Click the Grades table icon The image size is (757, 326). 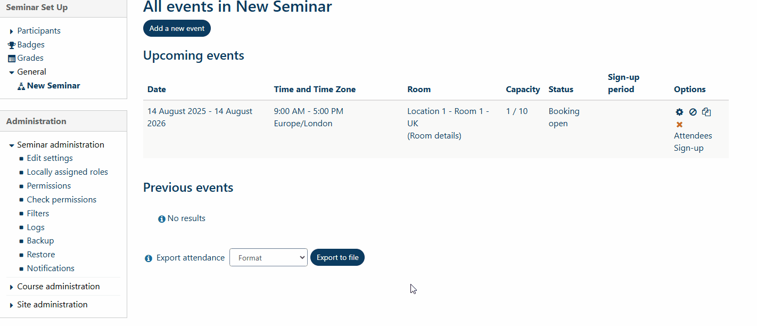[12, 59]
